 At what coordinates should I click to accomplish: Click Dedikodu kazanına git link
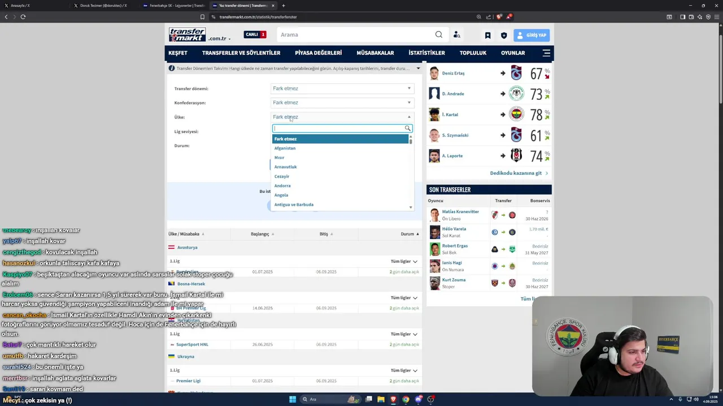point(519,173)
